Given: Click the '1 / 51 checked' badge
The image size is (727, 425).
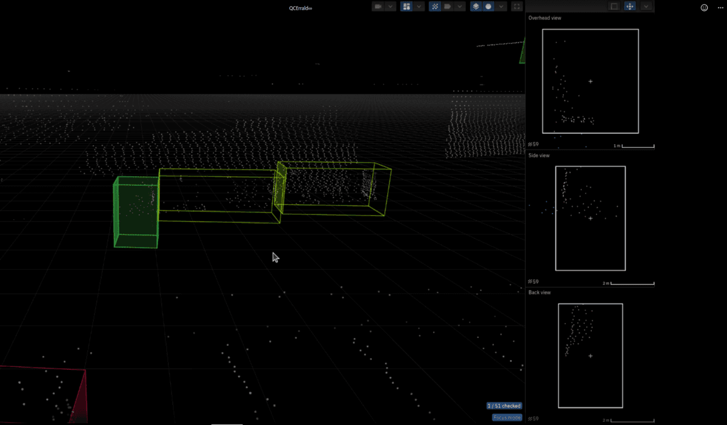Looking at the screenshot, I should tap(504, 406).
